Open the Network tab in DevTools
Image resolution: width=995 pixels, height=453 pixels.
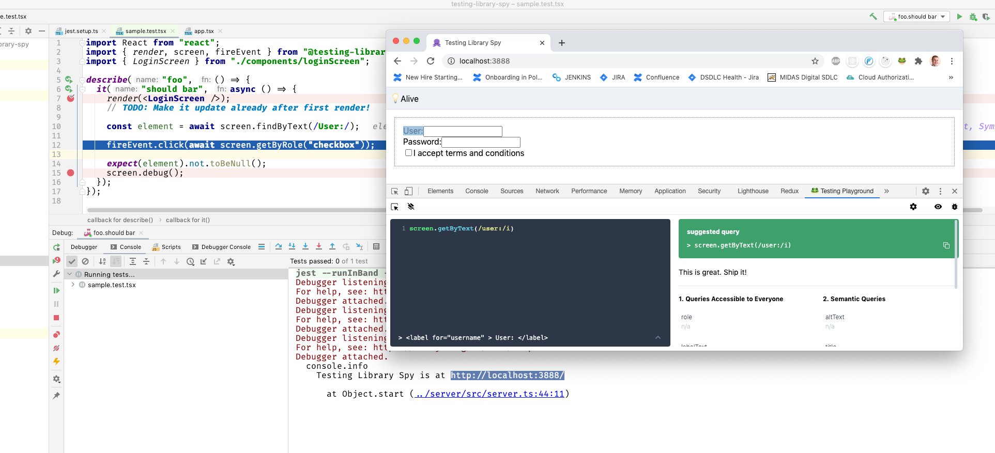point(547,191)
